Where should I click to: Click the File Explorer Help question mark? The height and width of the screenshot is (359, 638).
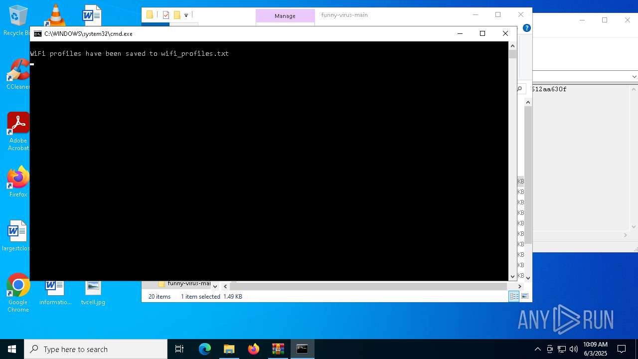click(526, 28)
